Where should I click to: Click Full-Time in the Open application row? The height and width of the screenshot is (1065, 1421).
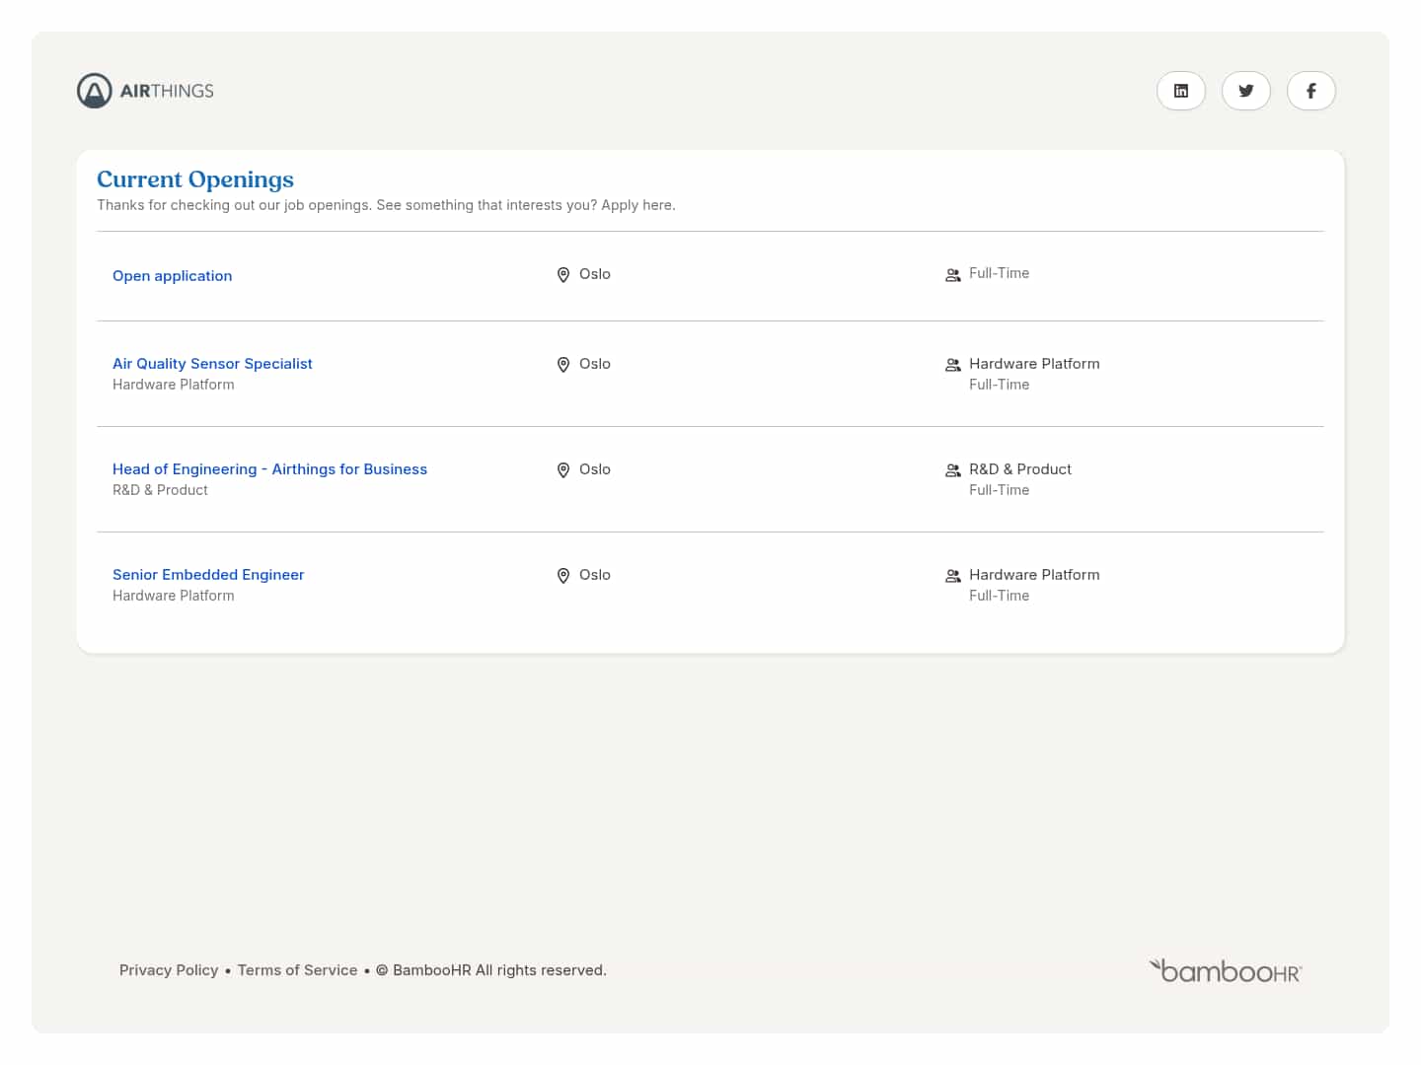tap(999, 273)
